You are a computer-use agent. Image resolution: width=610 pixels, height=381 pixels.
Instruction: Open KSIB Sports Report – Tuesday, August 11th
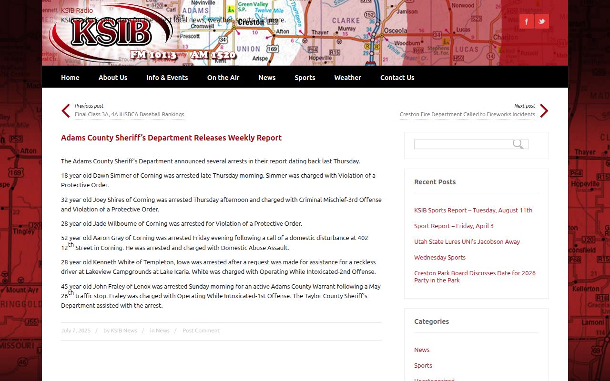(473, 210)
